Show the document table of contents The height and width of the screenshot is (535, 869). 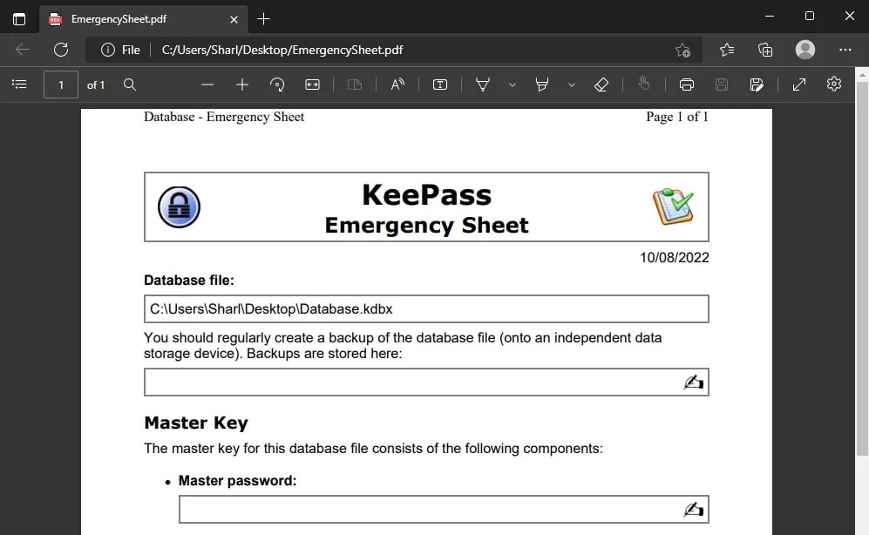point(20,85)
